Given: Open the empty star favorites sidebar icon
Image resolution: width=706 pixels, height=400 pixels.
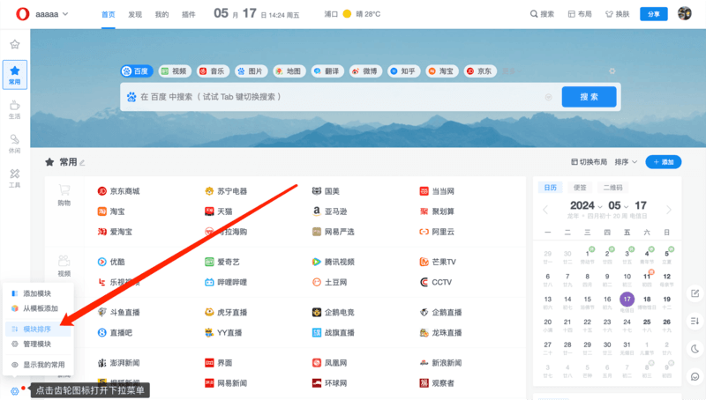Looking at the screenshot, I should pos(15,44).
